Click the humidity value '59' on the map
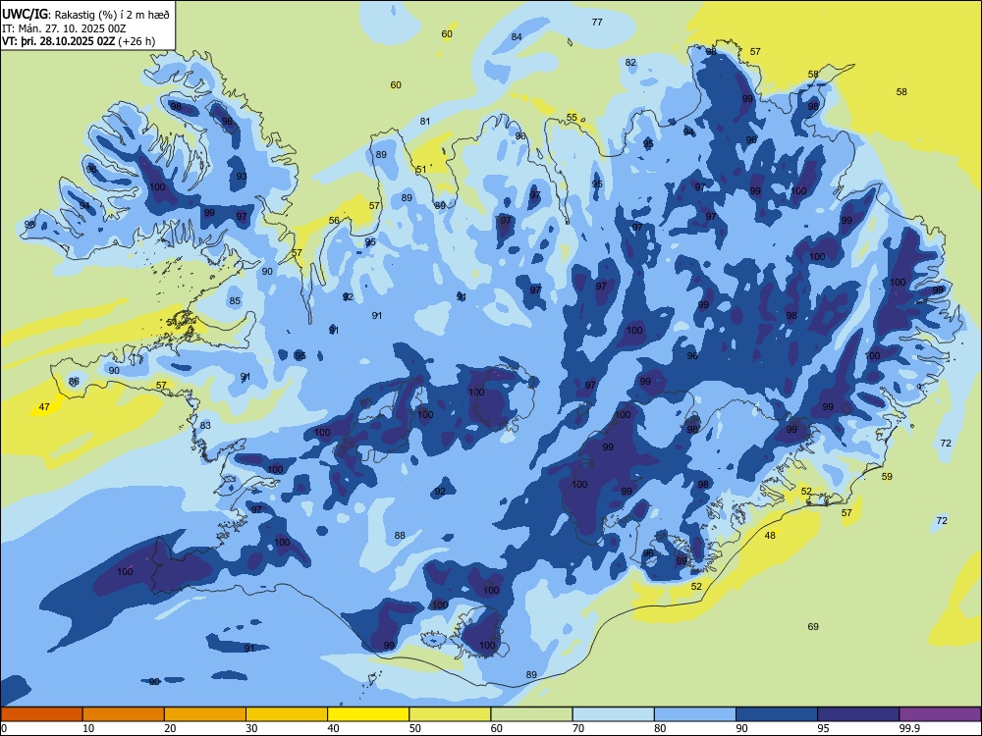The width and height of the screenshot is (982, 736). 887,476
